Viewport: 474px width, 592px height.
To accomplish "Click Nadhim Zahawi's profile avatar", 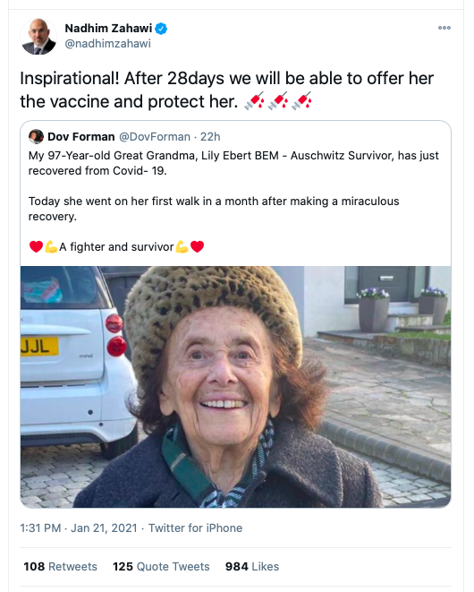I will pyautogui.click(x=38, y=37).
